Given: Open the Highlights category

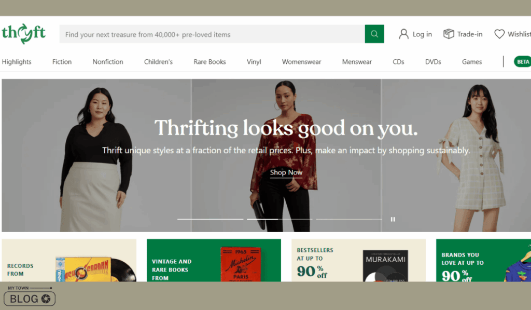Looking at the screenshot, I should click(x=17, y=62).
